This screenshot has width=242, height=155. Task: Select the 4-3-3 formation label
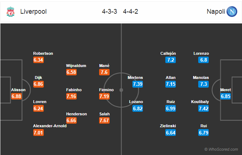coord(110,12)
